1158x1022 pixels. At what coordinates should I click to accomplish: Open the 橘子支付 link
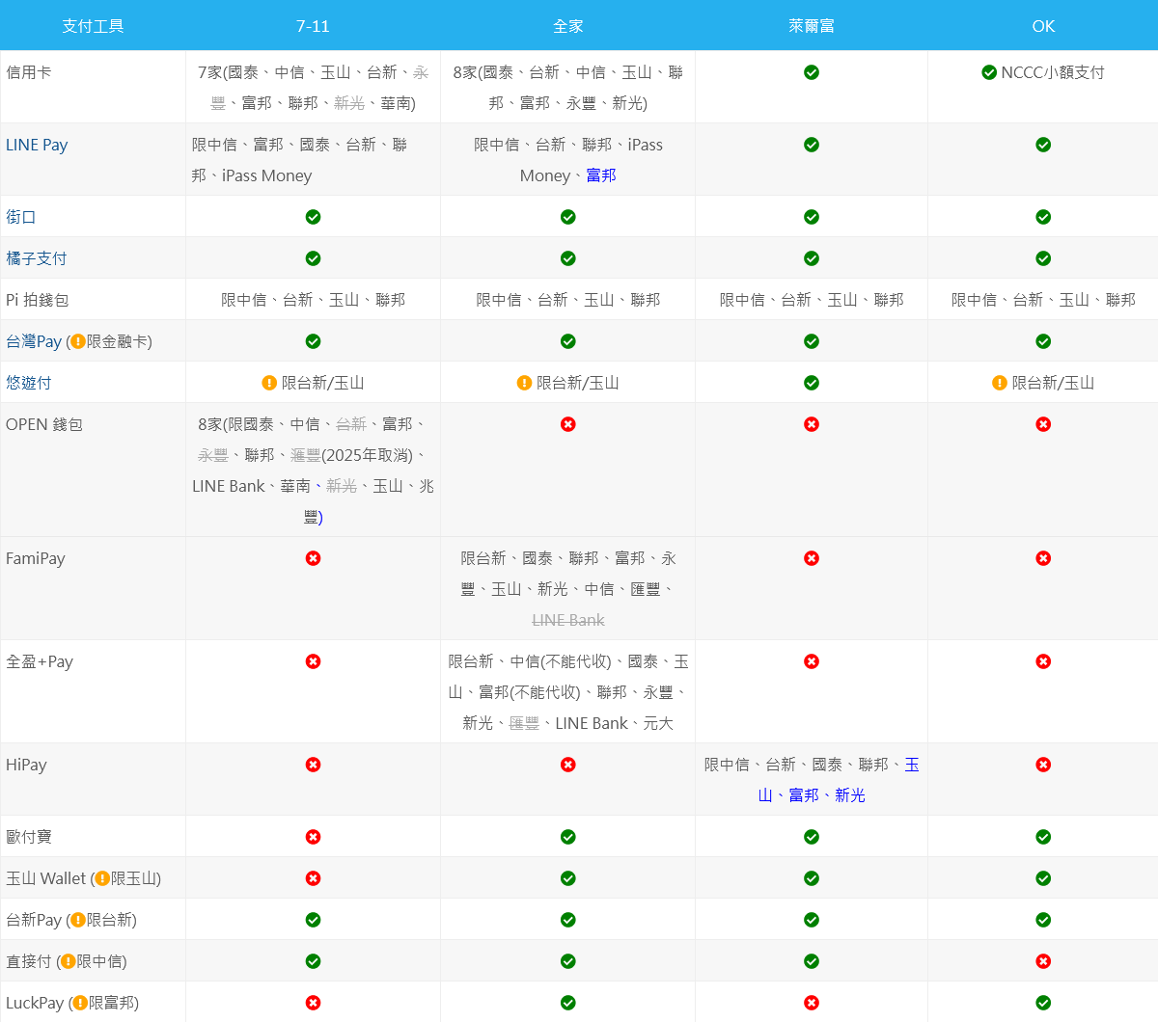point(37,258)
